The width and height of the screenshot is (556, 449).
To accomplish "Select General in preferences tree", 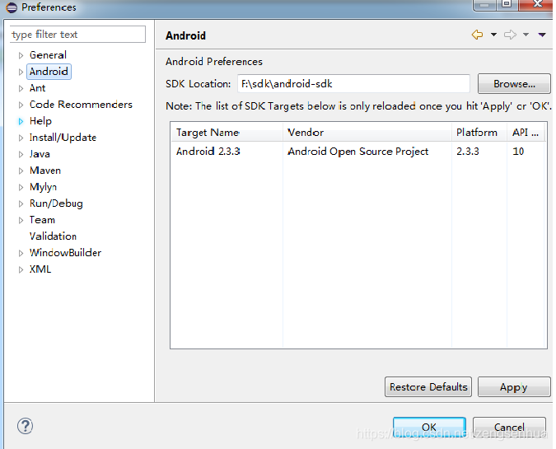I will pyautogui.click(x=48, y=55).
